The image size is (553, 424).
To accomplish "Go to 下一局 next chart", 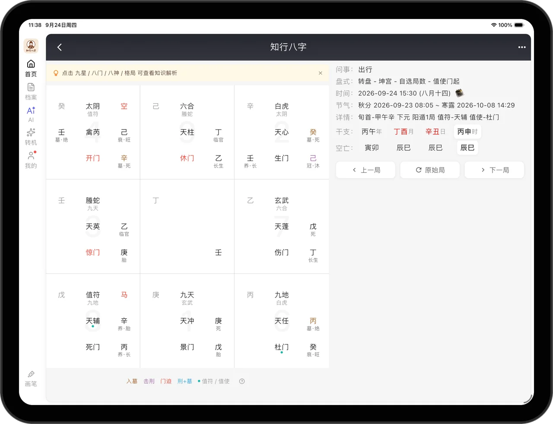I will [494, 170].
